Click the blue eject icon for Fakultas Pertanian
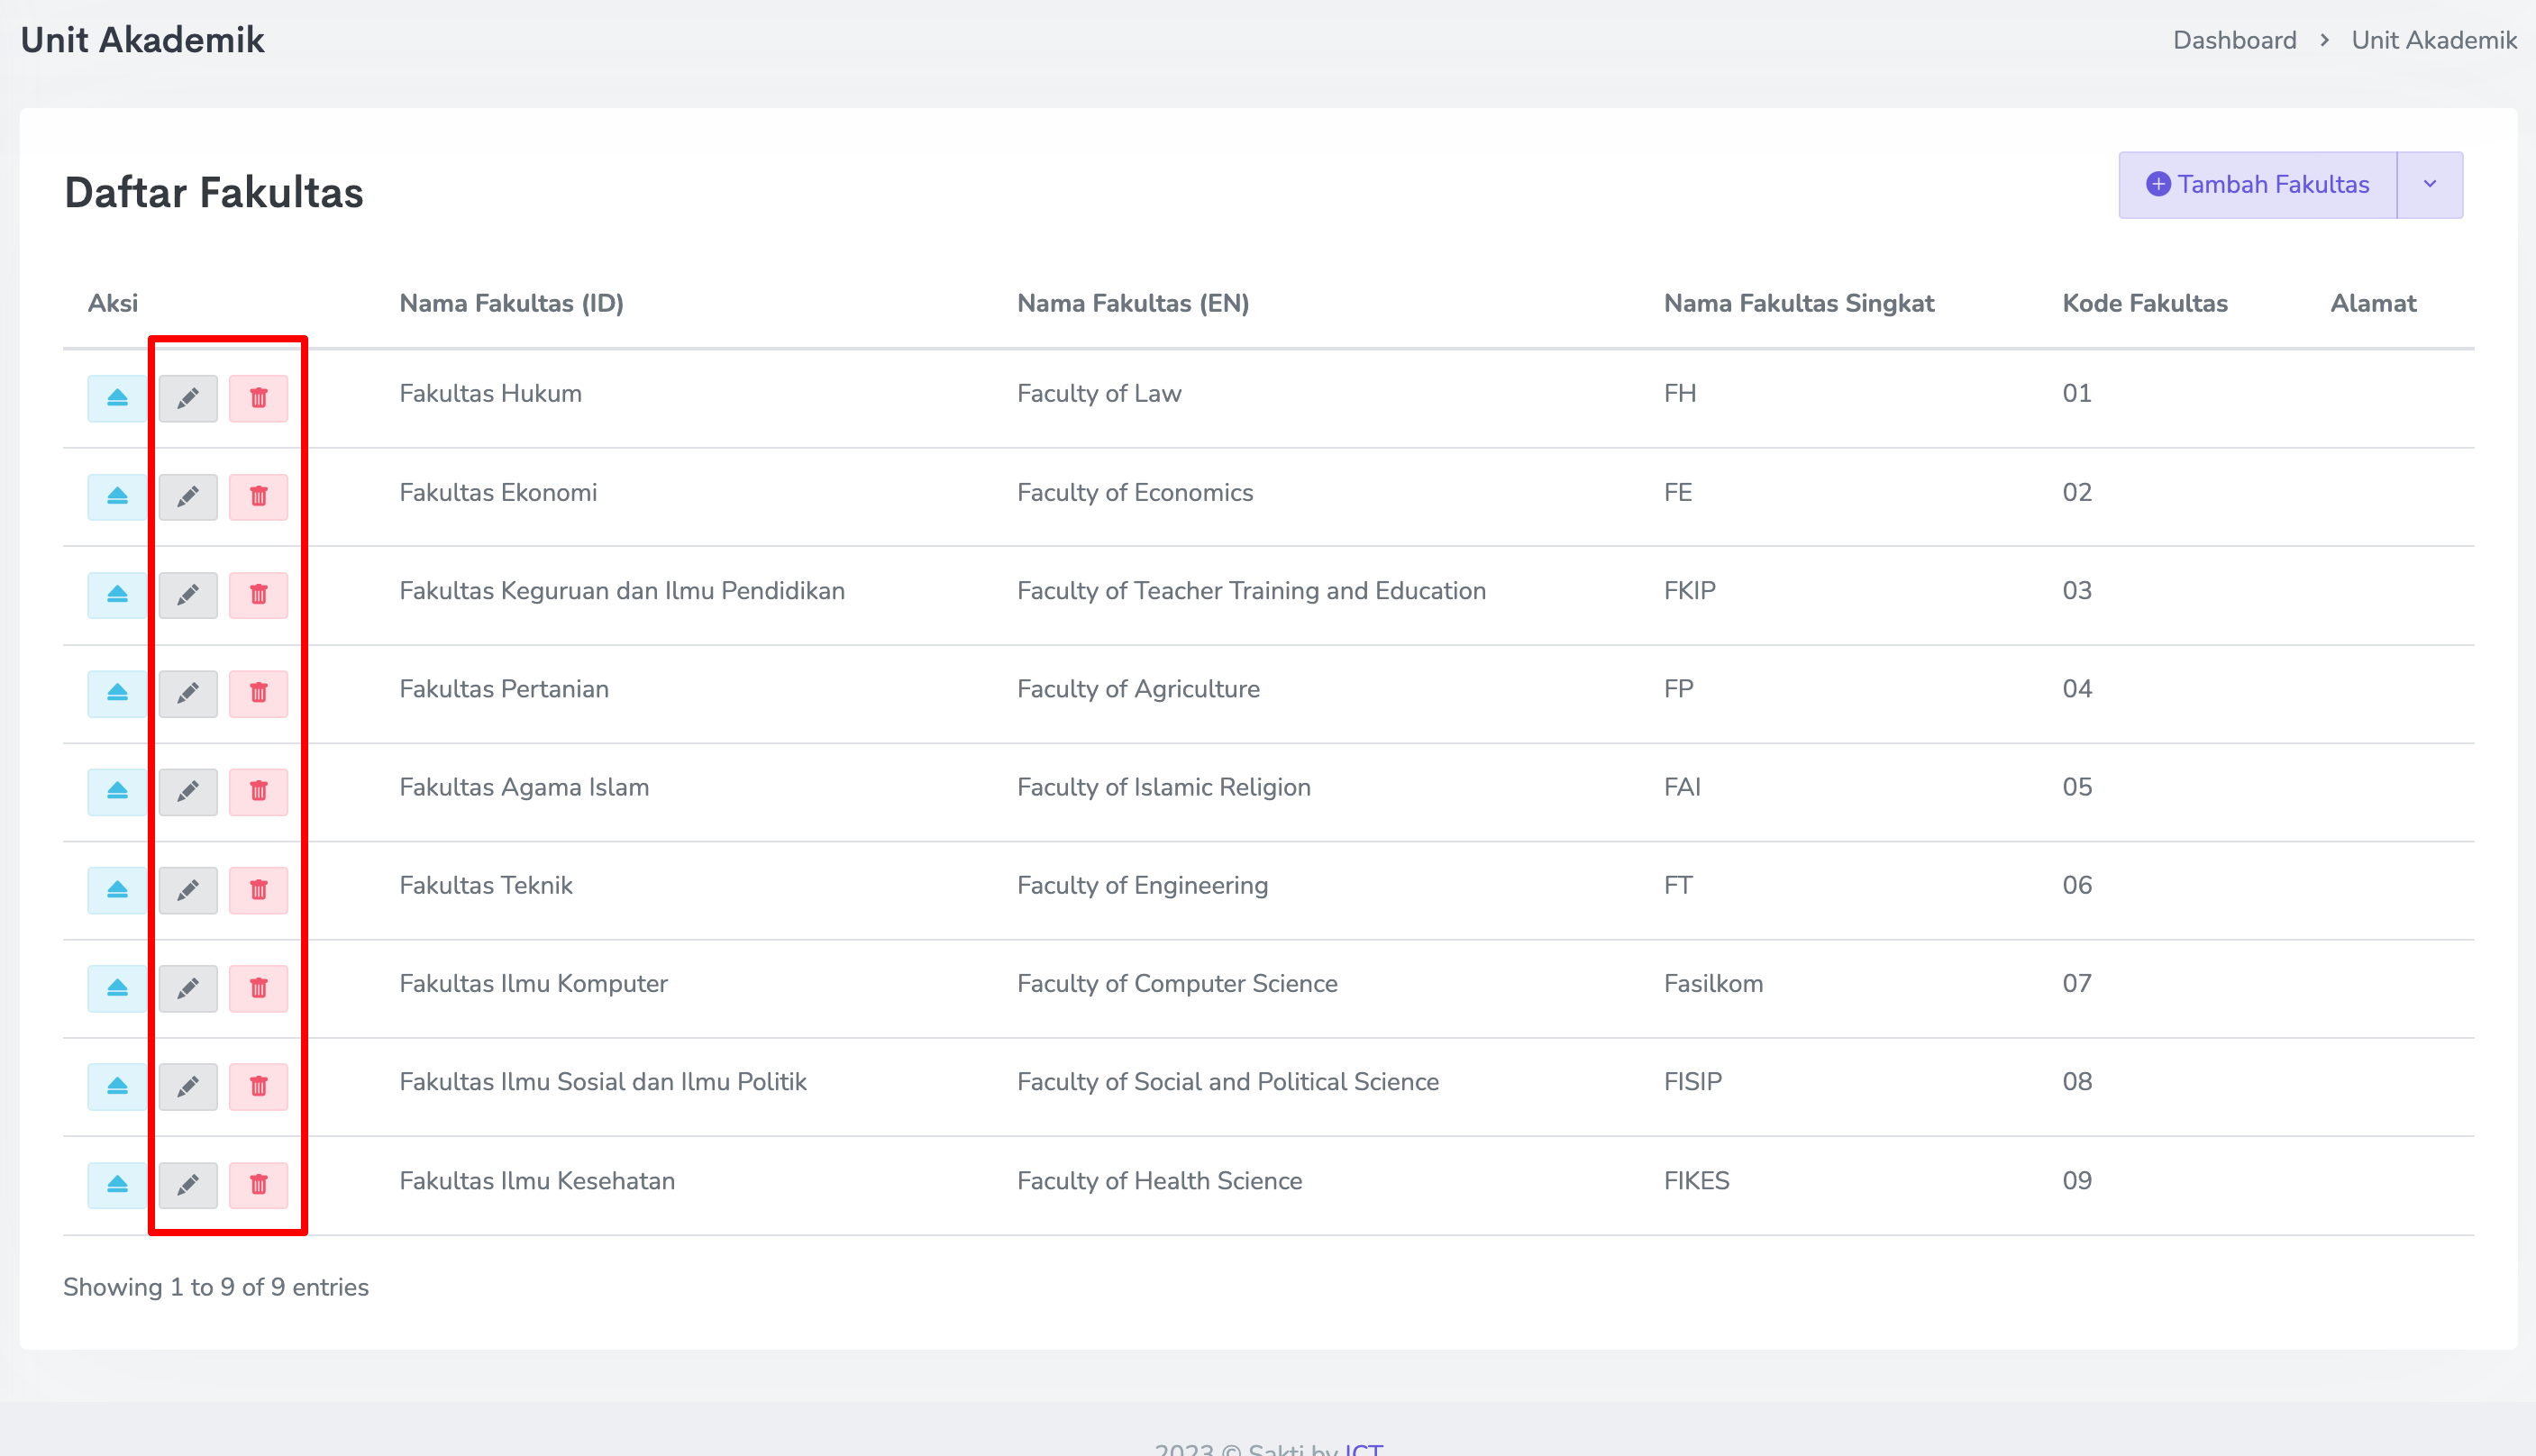2536x1456 pixels. pyautogui.click(x=117, y=692)
